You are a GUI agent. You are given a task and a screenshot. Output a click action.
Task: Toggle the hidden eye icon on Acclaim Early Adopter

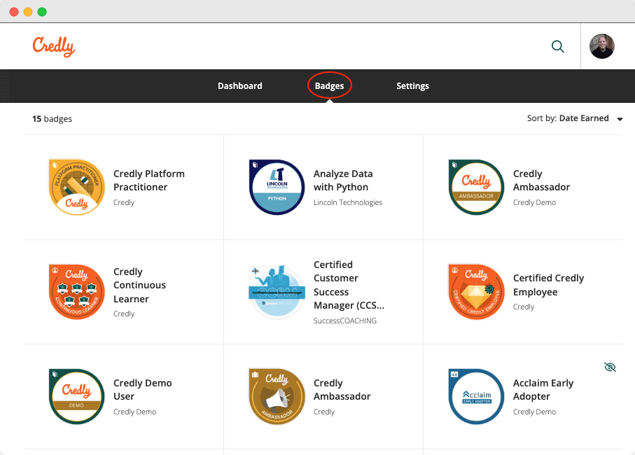pos(610,367)
